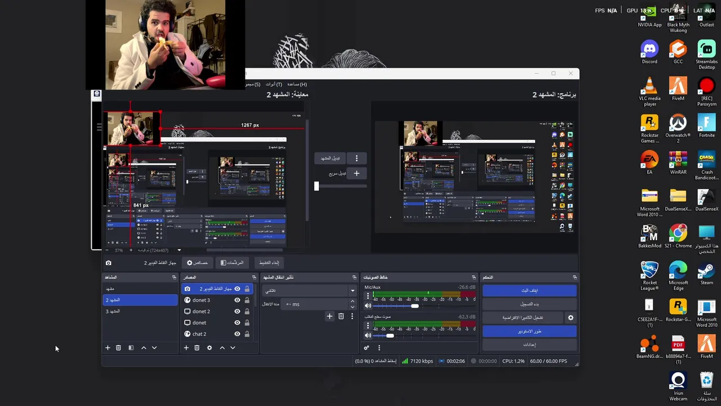Undock the Audio Mixer panel float icon

point(474,277)
